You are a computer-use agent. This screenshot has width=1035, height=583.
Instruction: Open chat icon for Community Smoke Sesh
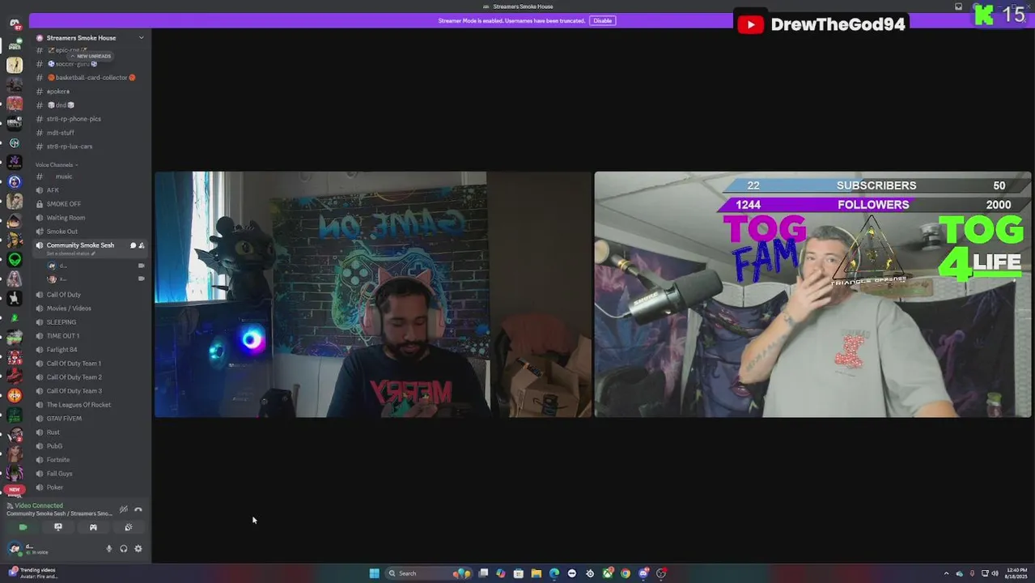click(134, 245)
